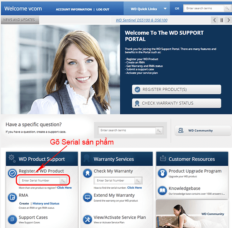Click the Check Warranty Status button
Image resolution: width=232 pixels, height=228 pixels.
tap(177, 103)
